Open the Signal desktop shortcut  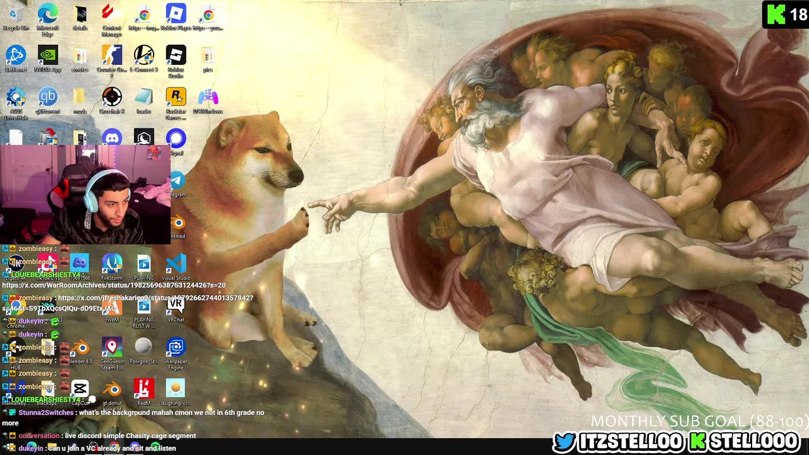pyautogui.click(x=176, y=142)
